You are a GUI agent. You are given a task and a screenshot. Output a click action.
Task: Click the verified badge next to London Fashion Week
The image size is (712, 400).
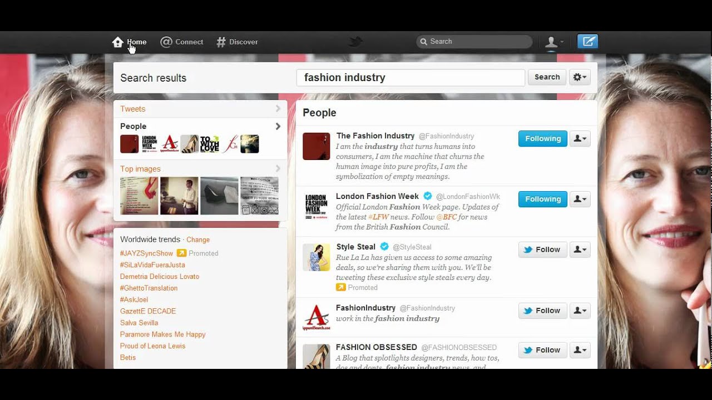(x=428, y=196)
